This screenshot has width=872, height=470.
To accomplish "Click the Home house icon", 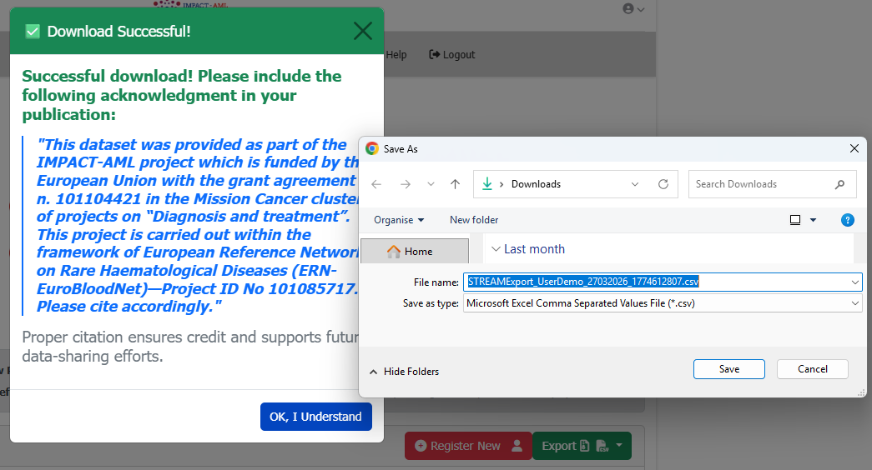I will [x=394, y=252].
